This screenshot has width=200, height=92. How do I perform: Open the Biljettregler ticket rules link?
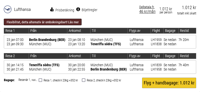[x=89, y=10]
